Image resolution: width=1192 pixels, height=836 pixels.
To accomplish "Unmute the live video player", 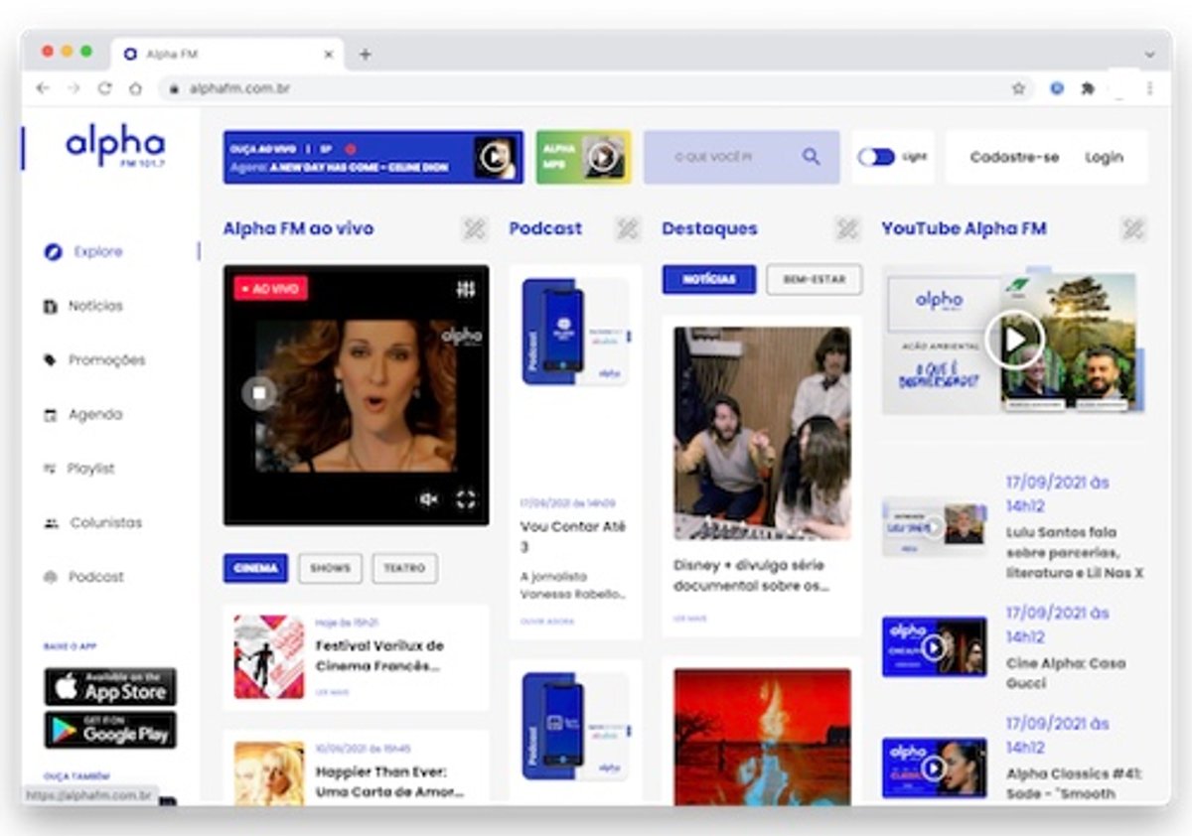I will pyautogui.click(x=429, y=499).
